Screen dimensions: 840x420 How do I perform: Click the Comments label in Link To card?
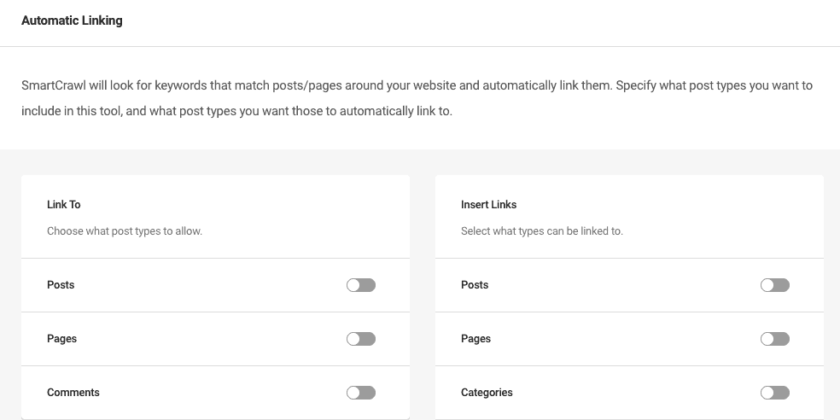click(x=73, y=393)
